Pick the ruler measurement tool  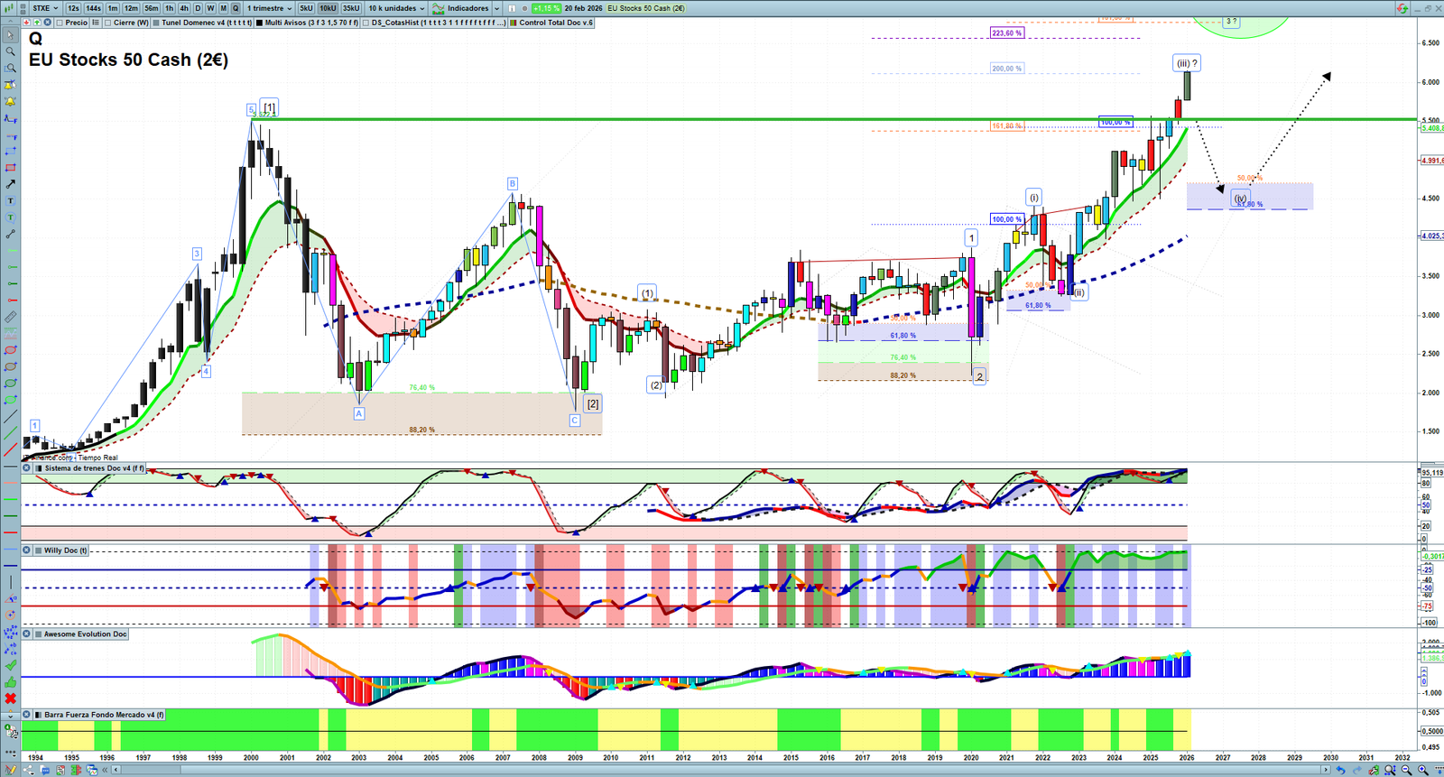tap(11, 317)
